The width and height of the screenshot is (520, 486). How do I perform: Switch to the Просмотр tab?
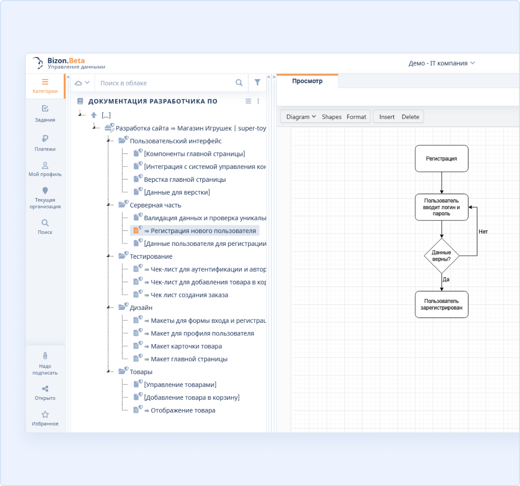(307, 81)
